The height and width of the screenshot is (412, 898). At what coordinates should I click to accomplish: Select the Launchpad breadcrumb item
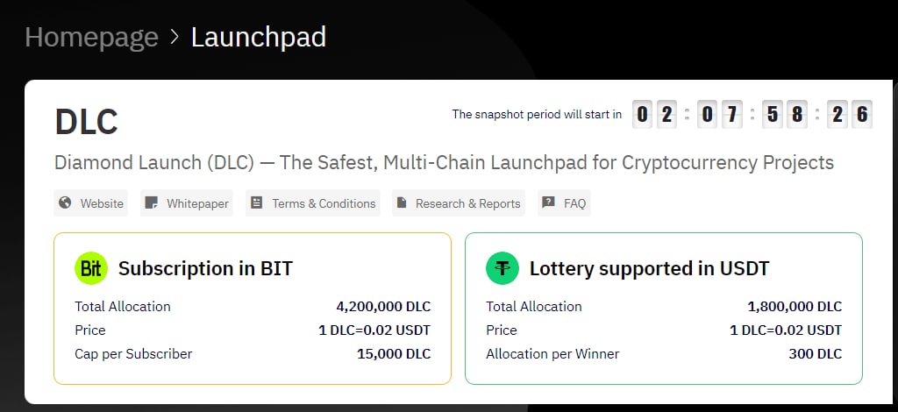[258, 37]
